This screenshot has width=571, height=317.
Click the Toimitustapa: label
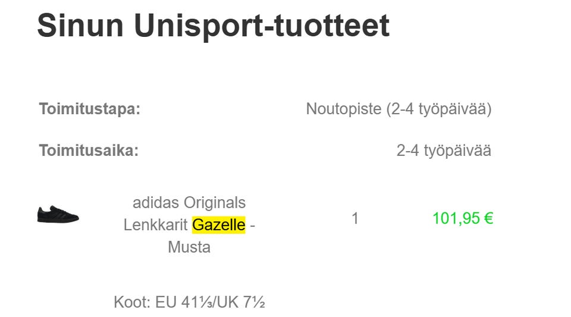coord(90,109)
